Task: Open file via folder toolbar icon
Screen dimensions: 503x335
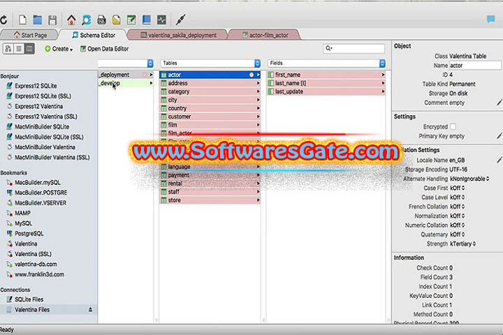Action: click(38, 20)
